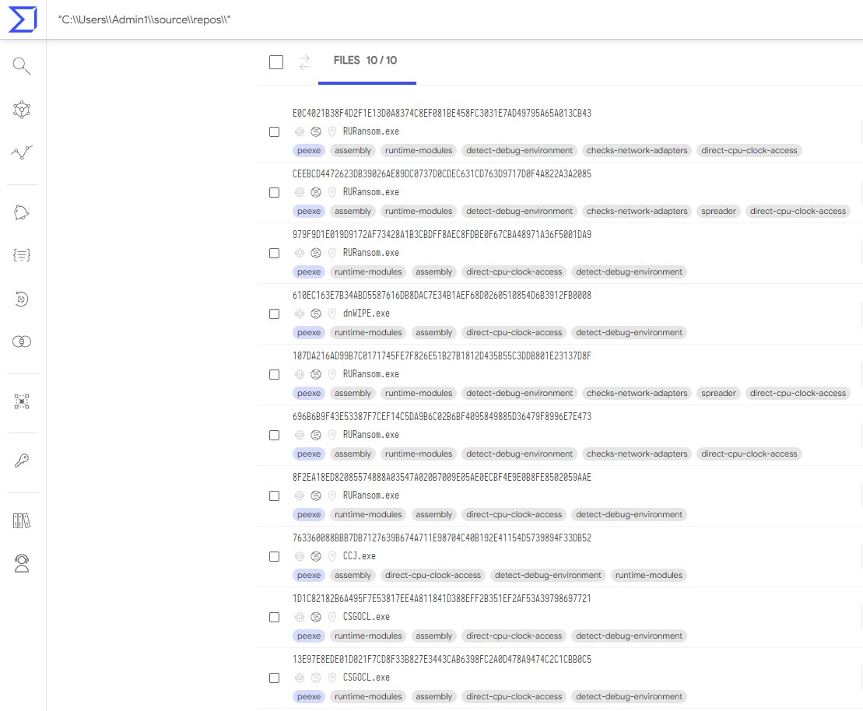Screen dimensions: 863x711
Task: Check the box for hash 1D1C8218 row
Action: click(x=274, y=618)
